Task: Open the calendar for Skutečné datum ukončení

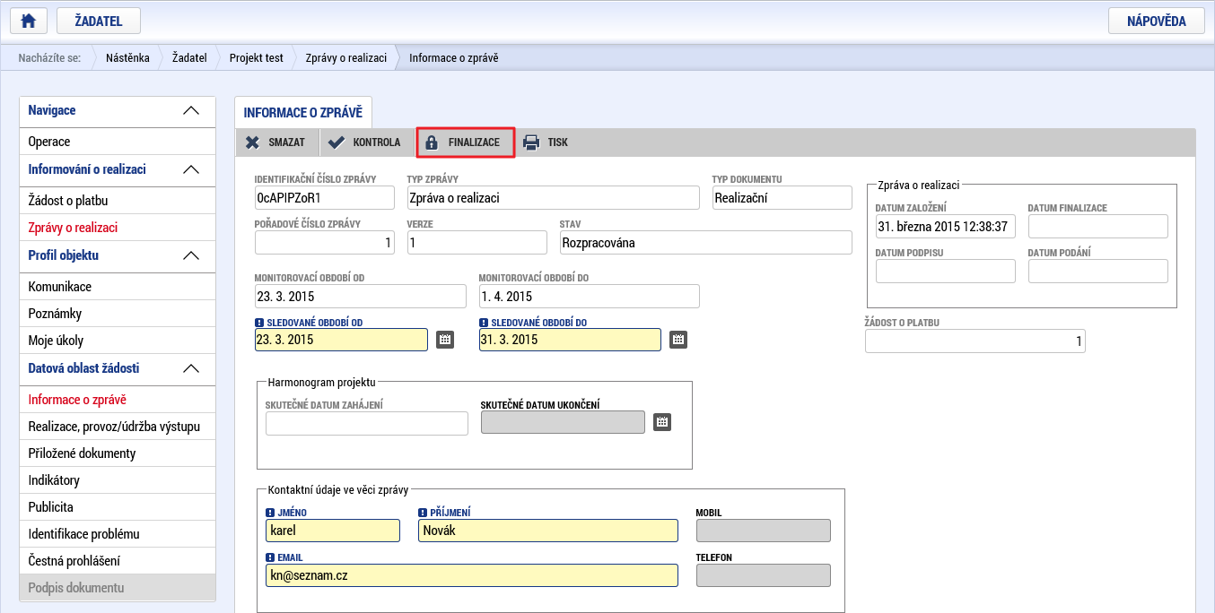Action: [x=662, y=422]
